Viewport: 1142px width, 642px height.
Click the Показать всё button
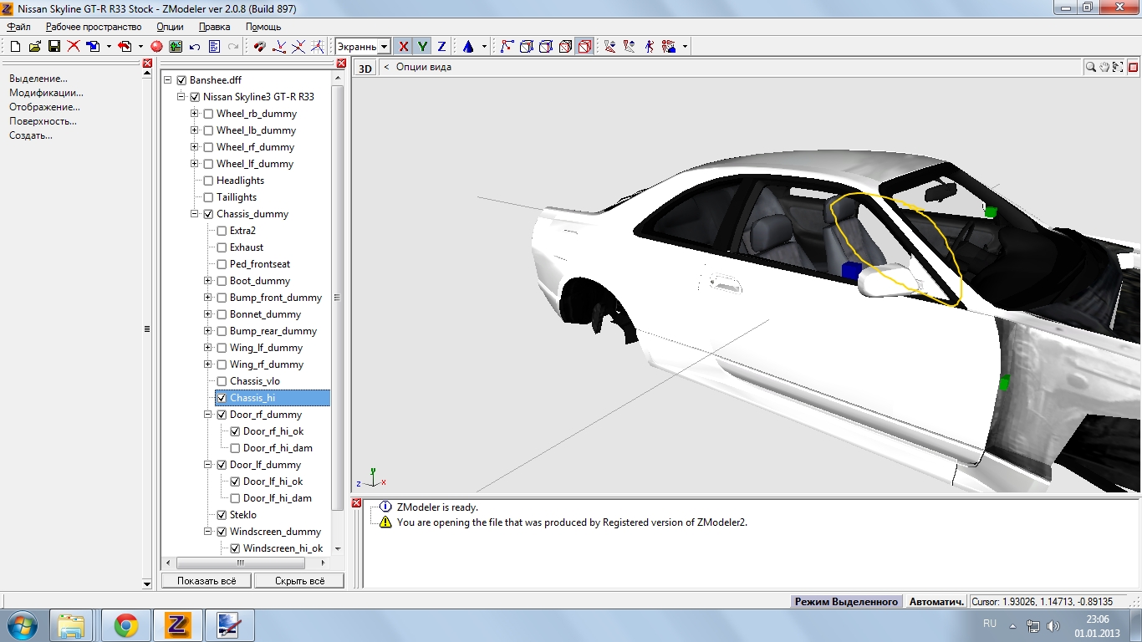pyautogui.click(x=206, y=580)
